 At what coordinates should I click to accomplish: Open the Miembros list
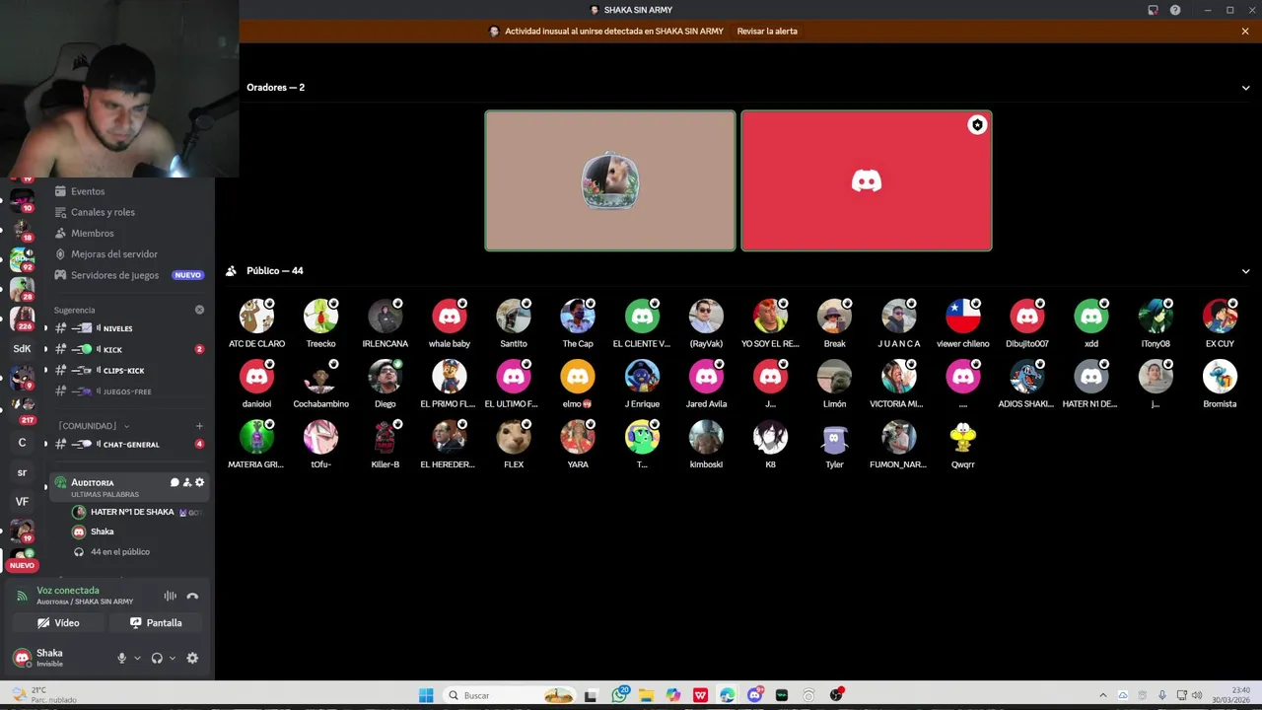pyautogui.click(x=92, y=233)
